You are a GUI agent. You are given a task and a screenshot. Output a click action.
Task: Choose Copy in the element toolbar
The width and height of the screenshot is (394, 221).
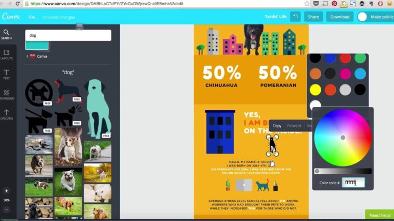(277, 126)
